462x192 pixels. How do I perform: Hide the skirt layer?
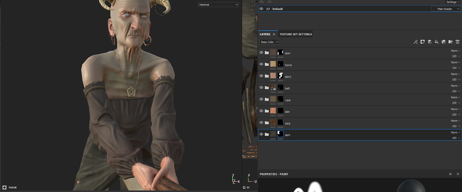[261, 134]
